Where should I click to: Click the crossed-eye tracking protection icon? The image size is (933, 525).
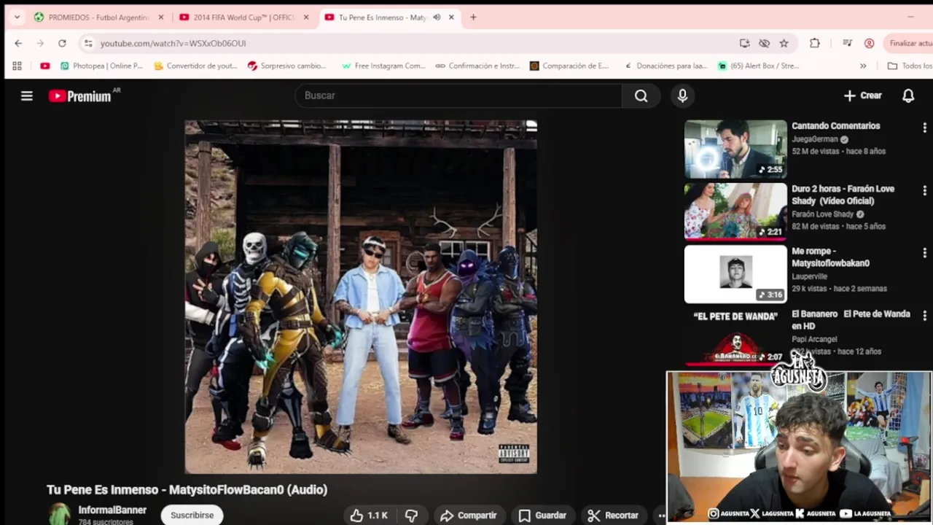pos(764,43)
